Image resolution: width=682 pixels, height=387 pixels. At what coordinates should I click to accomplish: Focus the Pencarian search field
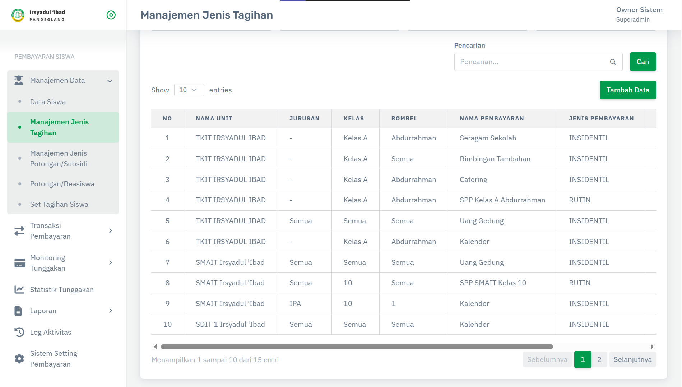(538, 62)
